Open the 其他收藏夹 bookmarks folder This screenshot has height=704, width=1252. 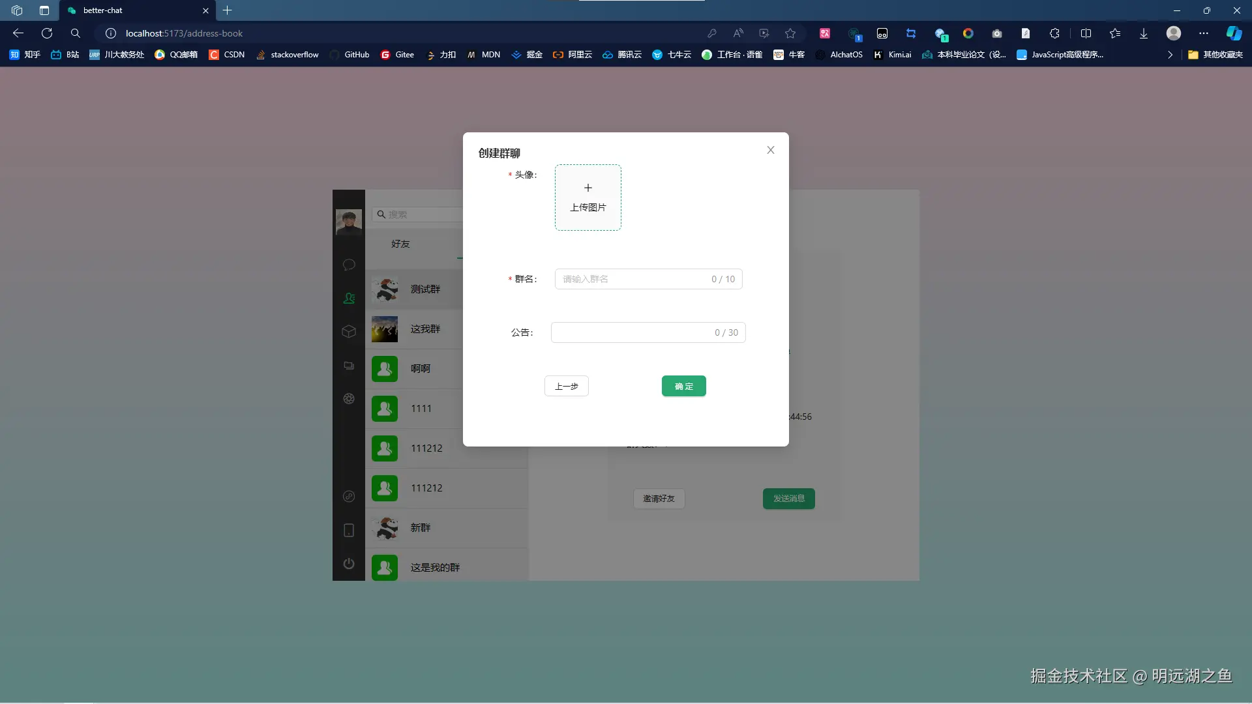1216,55
